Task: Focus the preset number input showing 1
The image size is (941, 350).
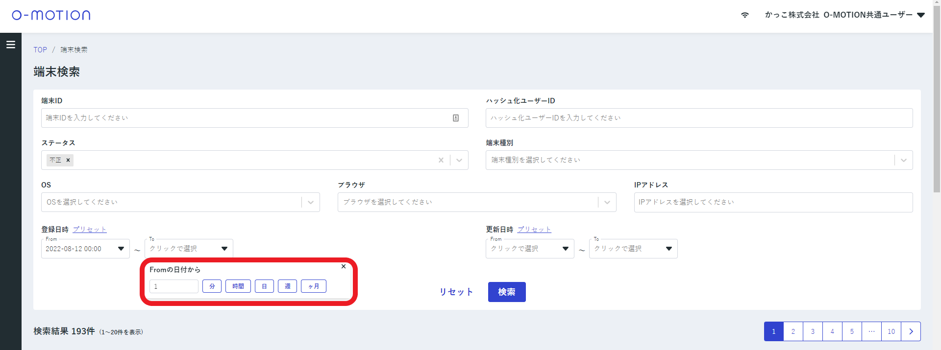Action: [174, 286]
